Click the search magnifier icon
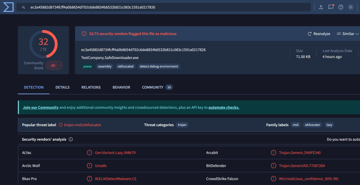 pyautogui.click(x=24, y=7)
